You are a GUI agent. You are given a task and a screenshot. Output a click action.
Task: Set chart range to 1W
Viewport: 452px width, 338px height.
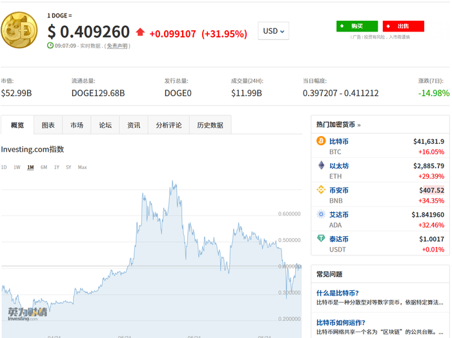pos(17,167)
